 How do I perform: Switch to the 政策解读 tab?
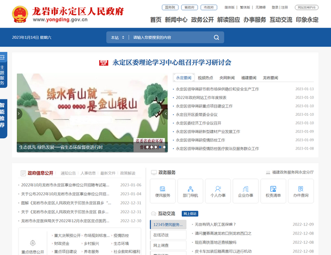tap(128, 173)
